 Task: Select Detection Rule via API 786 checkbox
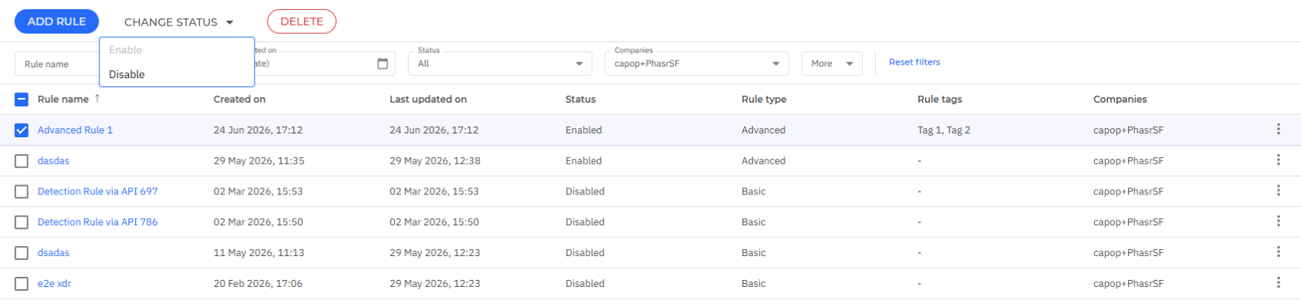tap(22, 222)
